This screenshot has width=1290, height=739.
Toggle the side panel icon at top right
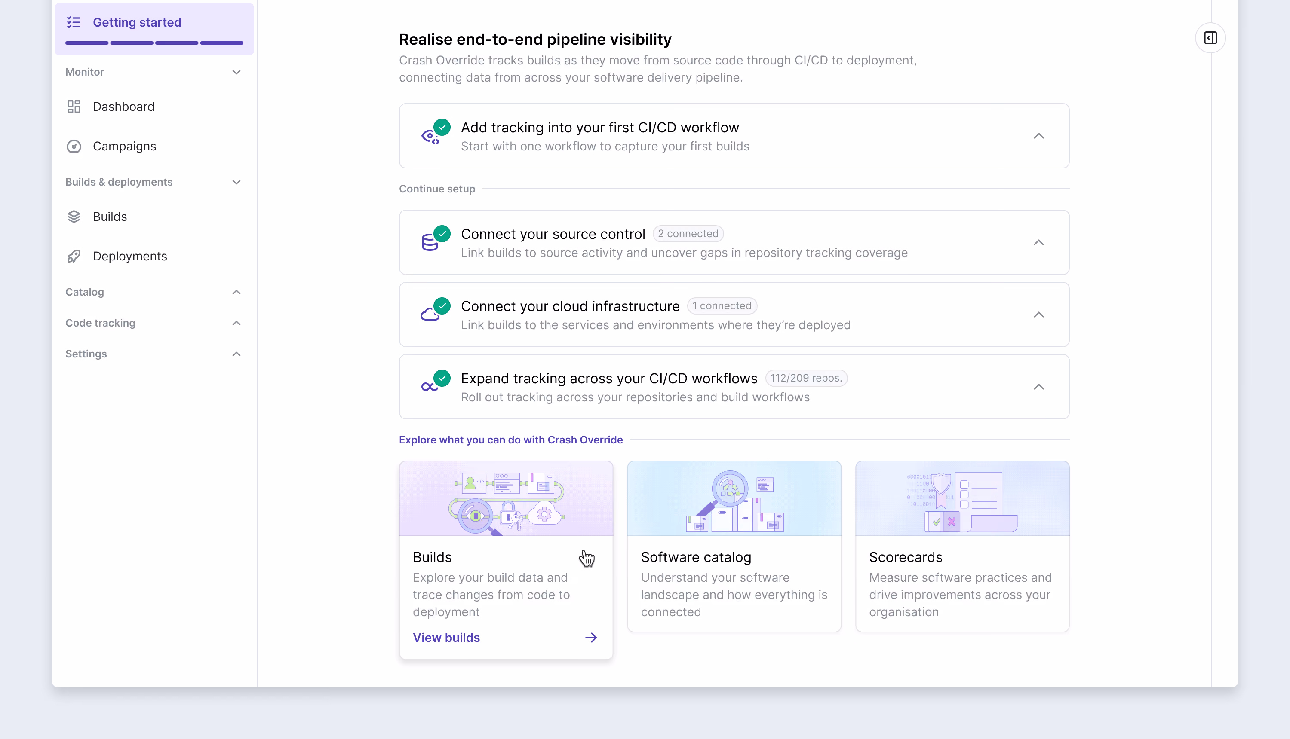(x=1210, y=38)
